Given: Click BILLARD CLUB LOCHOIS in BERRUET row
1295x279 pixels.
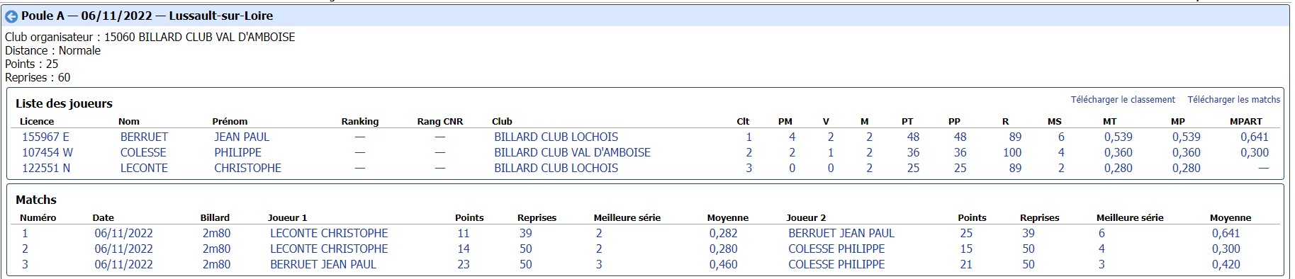Looking at the screenshot, I should (x=556, y=137).
